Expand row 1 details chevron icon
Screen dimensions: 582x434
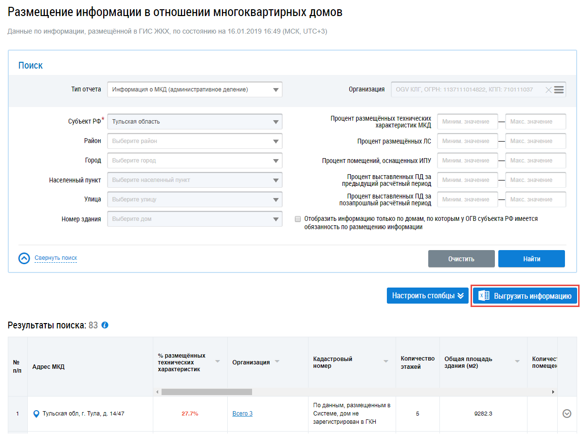coord(566,414)
